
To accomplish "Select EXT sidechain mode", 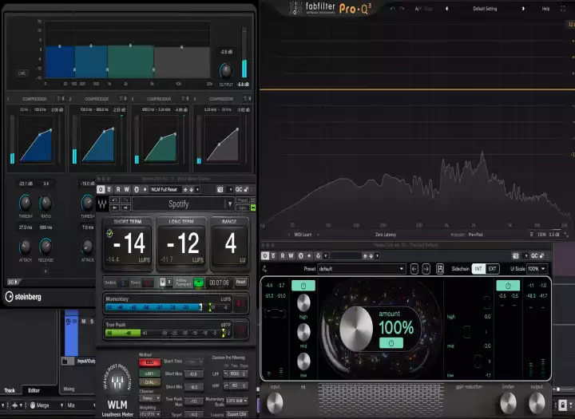I will 493,269.
